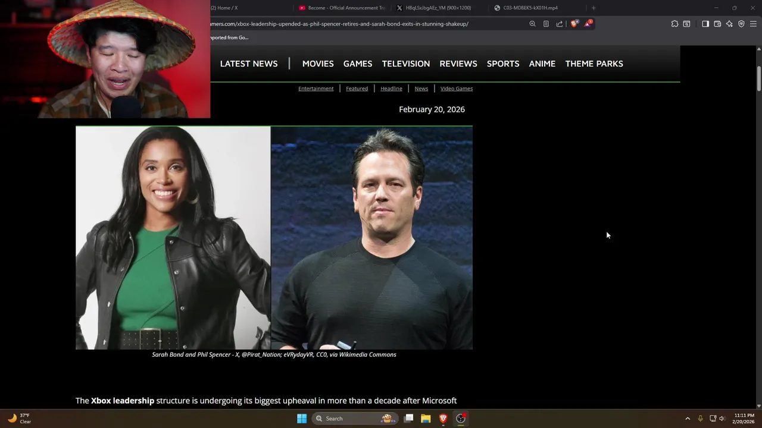Screen dimensions: 762x428
Task: Open the REVIEWS navigation menu
Action: (458, 64)
